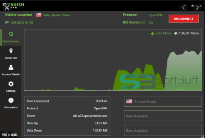Click the window maximize icon
Image resolution: width=205 pixels, height=138 pixels.
(192, 6)
